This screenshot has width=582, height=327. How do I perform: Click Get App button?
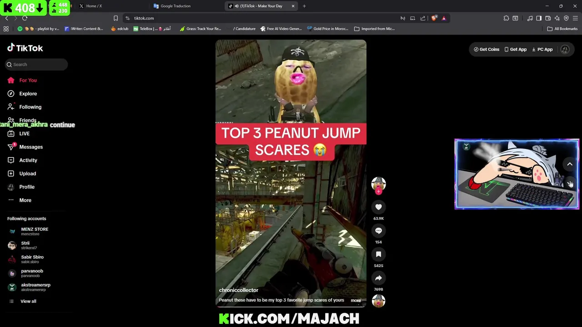click(x=516, y=50)
